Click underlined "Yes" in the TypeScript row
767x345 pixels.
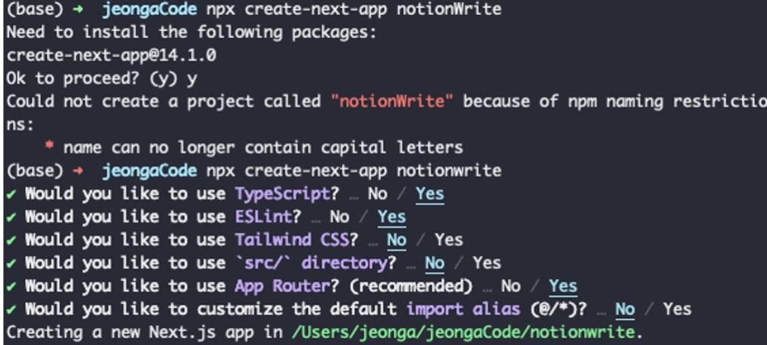pyautogui.click(x=430, y=194)
